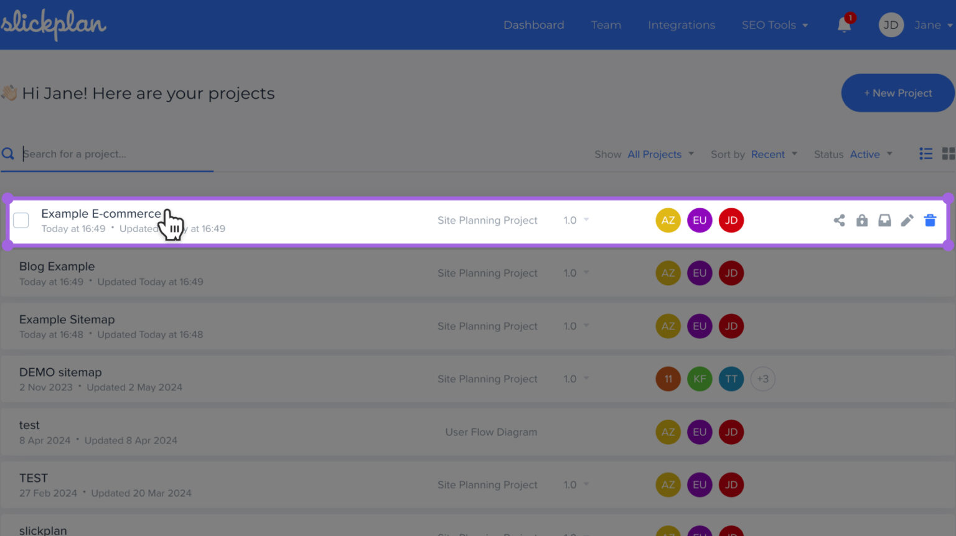
Task: Open the Example Sitemap project
Action: 67,319
